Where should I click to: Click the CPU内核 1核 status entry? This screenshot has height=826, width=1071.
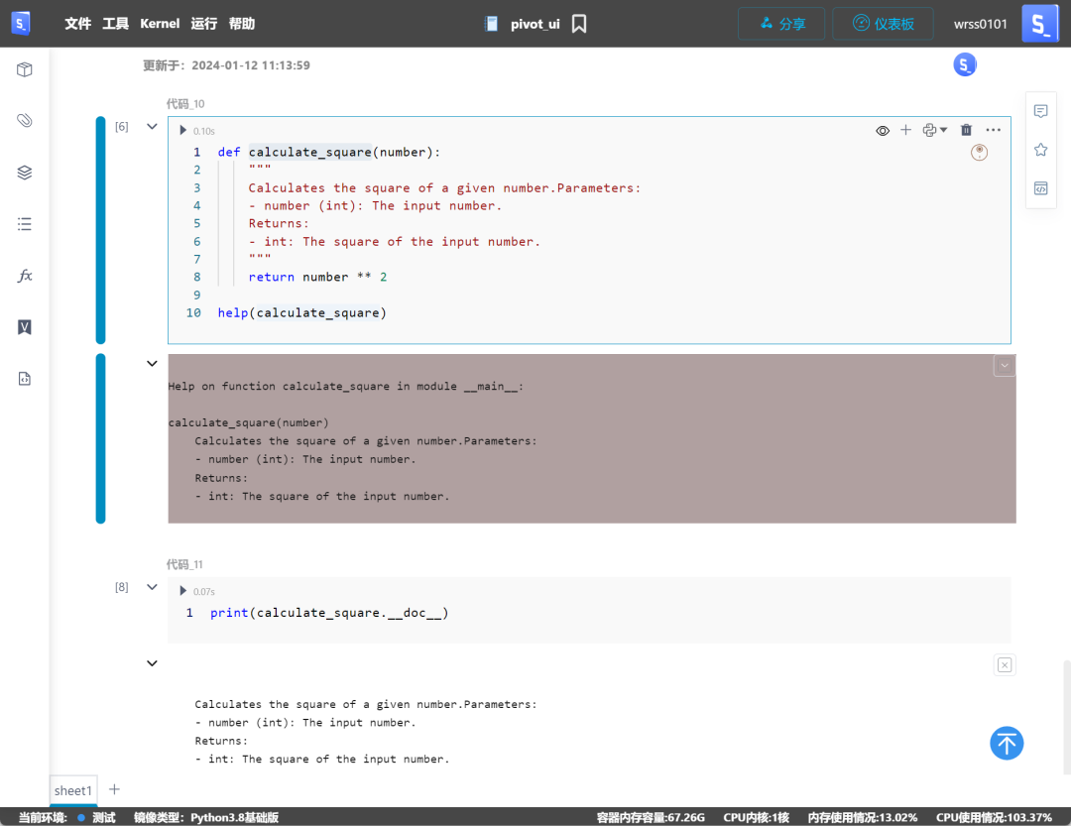(x=756, y=817)
